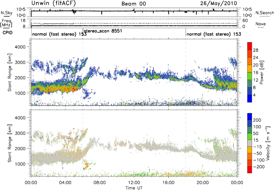Click the '08:00' time tick label
274x190 pixels.
100,183
